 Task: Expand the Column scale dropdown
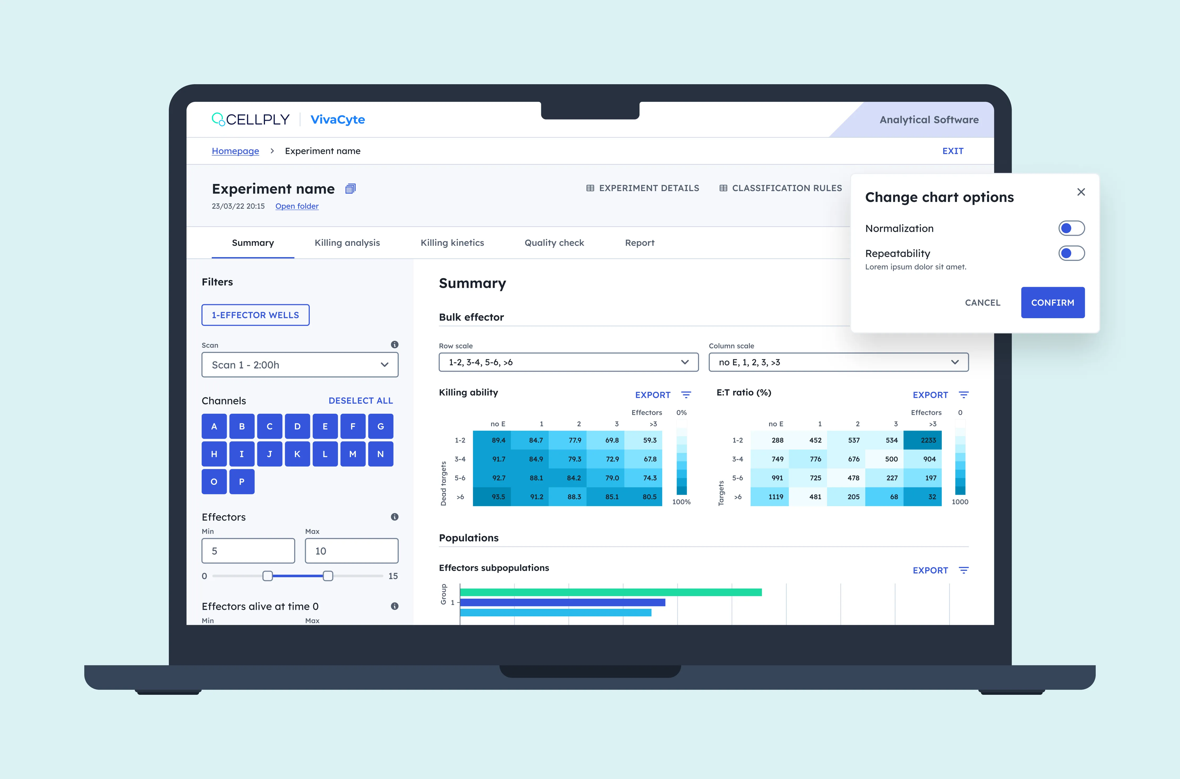point(839,362)
